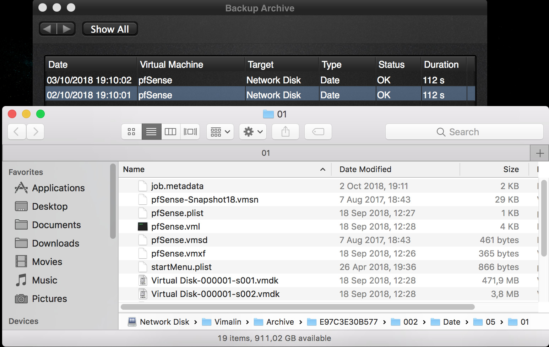The height and width of the screenshot is (347, 549).
Task: Click forward arrow in Backup Archive window
Action: [66, 29]
